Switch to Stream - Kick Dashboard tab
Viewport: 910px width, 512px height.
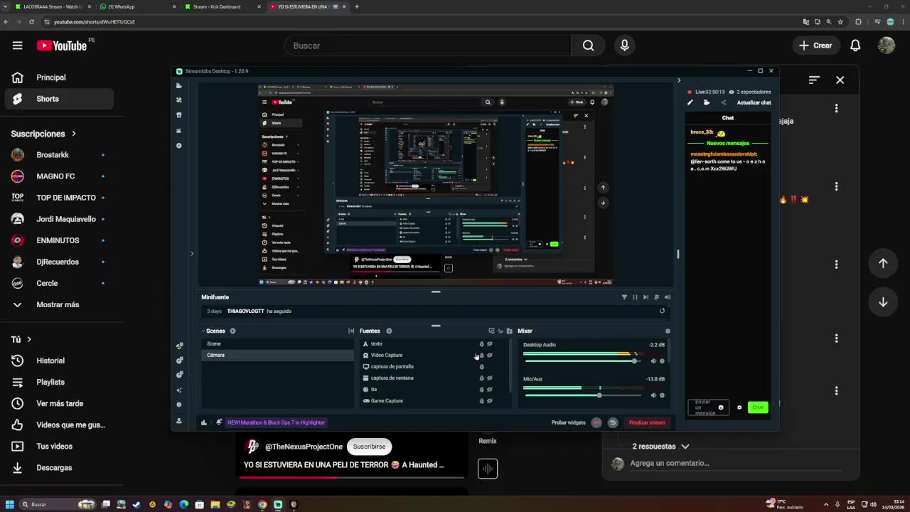tap(220, 6)
